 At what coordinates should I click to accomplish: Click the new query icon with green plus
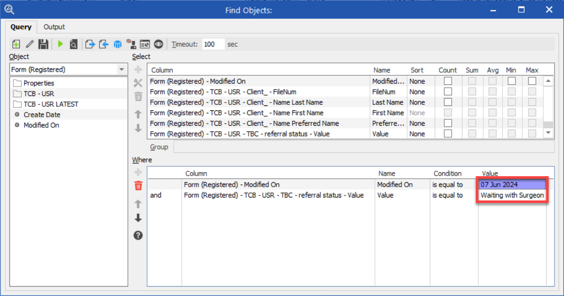[16, 44]
